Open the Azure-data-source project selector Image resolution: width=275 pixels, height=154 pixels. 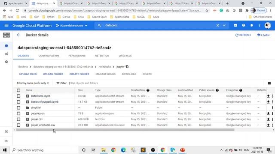click(72, 26)
